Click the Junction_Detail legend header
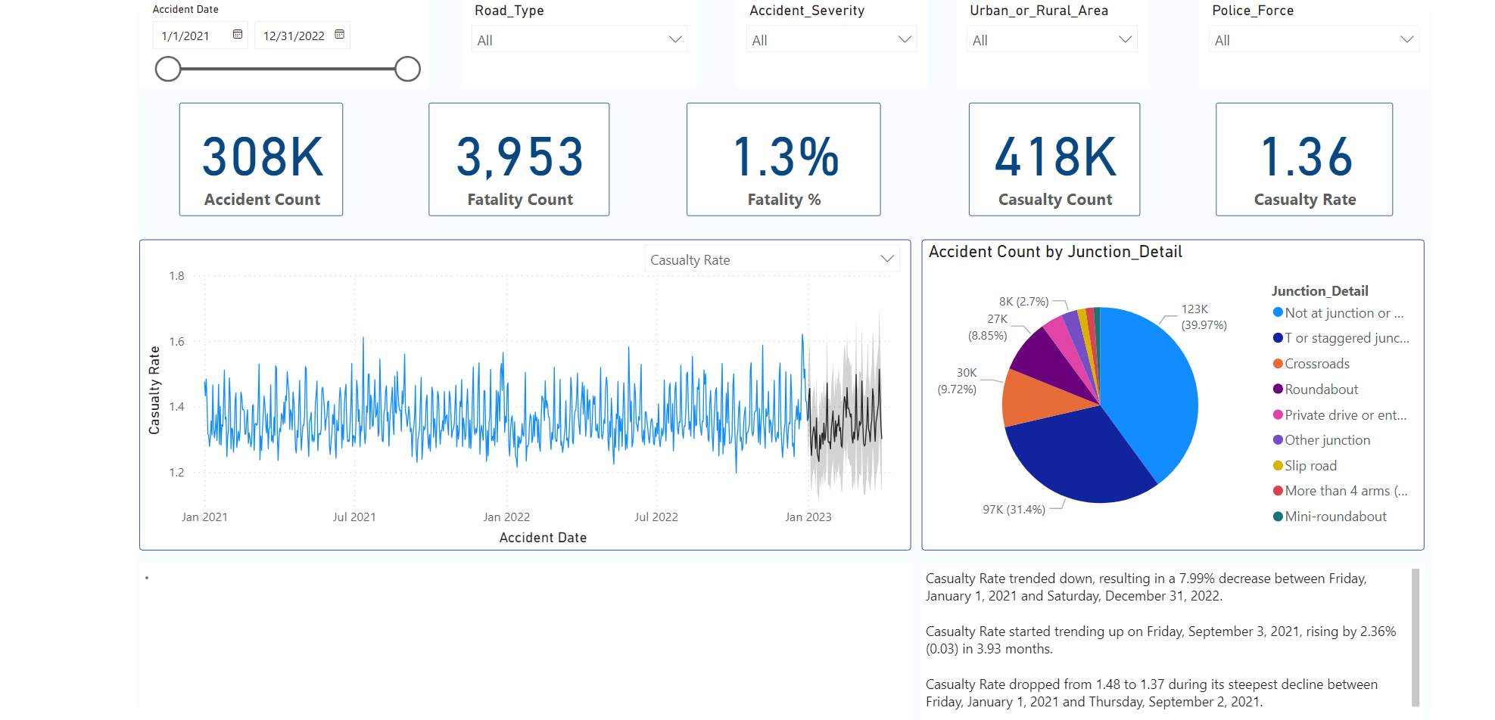 [x=1319, y=291]
